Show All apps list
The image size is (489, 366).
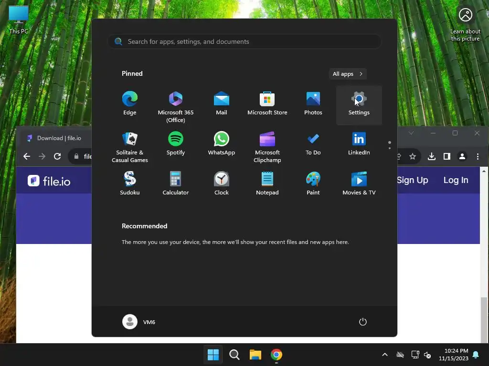348,74
